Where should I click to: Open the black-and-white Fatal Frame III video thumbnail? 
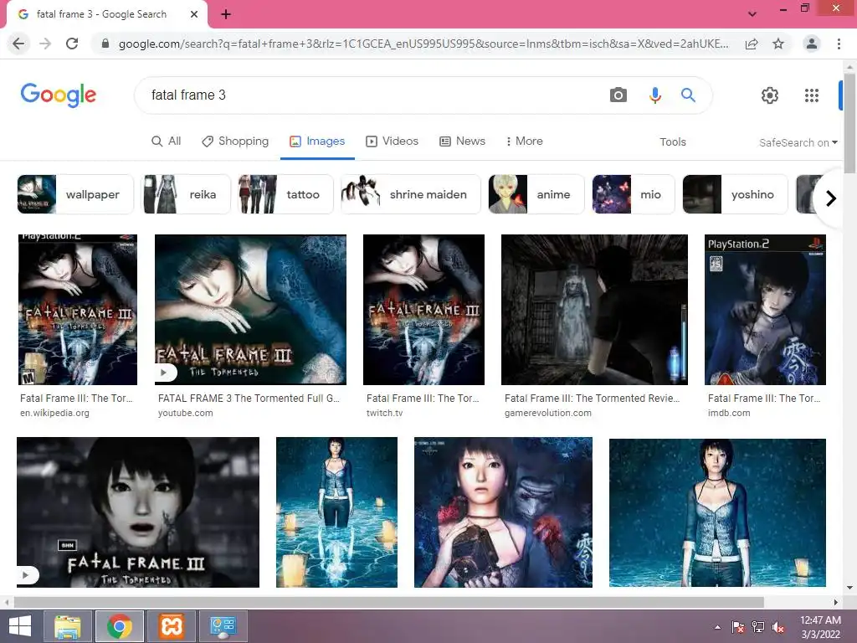tap(138, 512)
